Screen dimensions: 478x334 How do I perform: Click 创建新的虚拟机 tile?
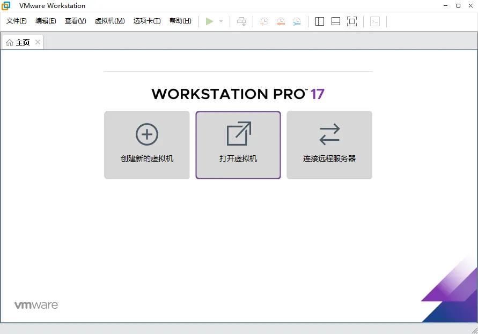(x=147, y=145)
